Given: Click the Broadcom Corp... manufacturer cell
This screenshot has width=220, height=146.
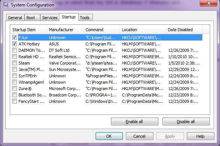Looking at the screenshot, I should 65,95.
